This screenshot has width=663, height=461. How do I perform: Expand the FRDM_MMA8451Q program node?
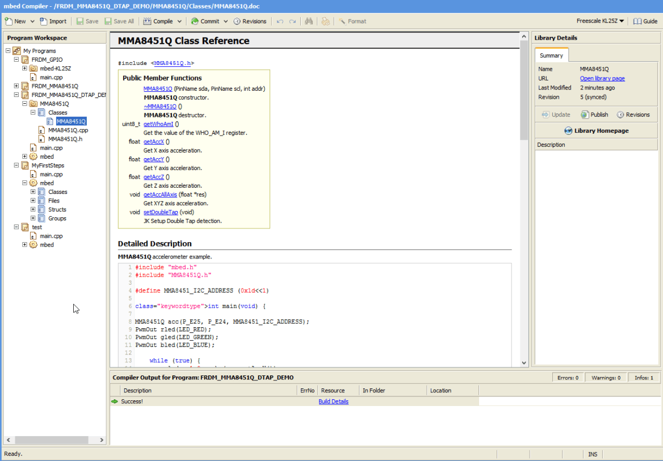tap(16, 86)
